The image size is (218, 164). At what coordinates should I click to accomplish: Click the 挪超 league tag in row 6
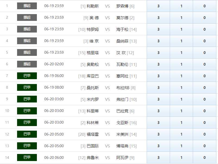click(27, 64)
